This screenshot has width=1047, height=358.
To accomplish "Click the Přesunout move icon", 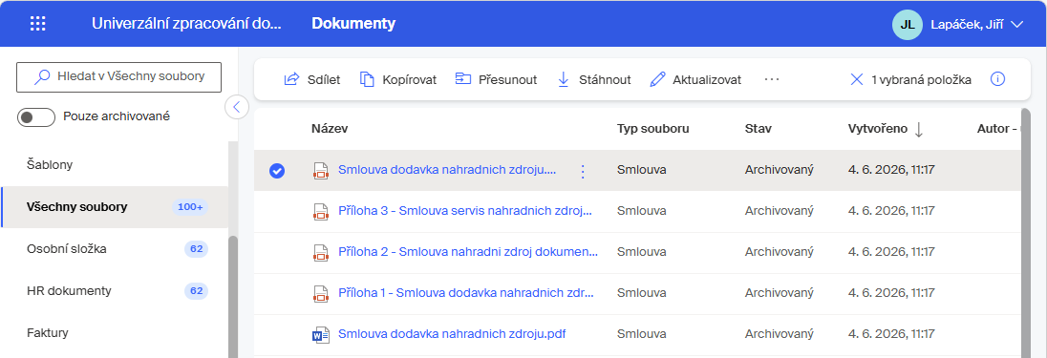I will (x=462, y=79).
